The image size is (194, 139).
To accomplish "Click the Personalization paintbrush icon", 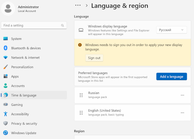I will tap(5, 67).
